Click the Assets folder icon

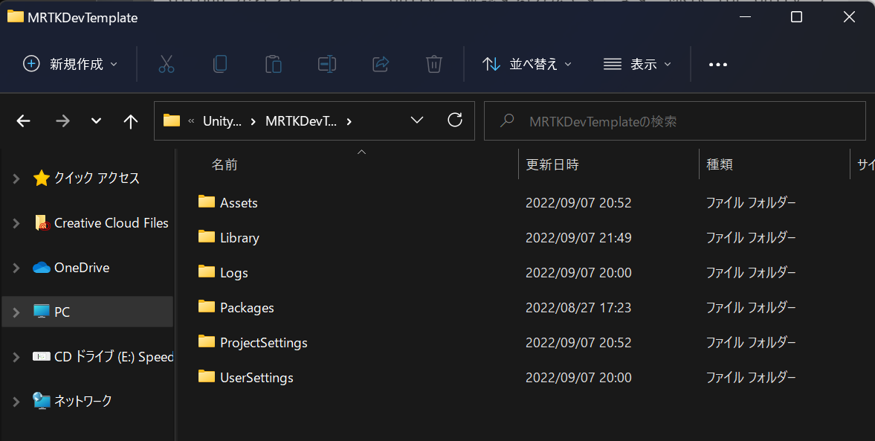tap(207, 202)
